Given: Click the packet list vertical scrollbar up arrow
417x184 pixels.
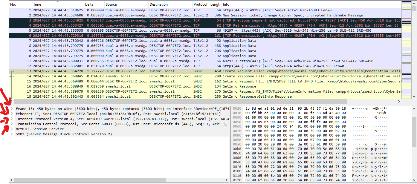Looking at the screenshot, I should [414, 3].
